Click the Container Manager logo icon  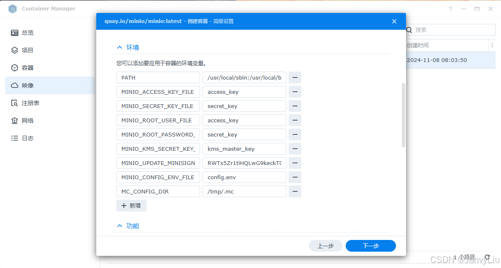12,8
